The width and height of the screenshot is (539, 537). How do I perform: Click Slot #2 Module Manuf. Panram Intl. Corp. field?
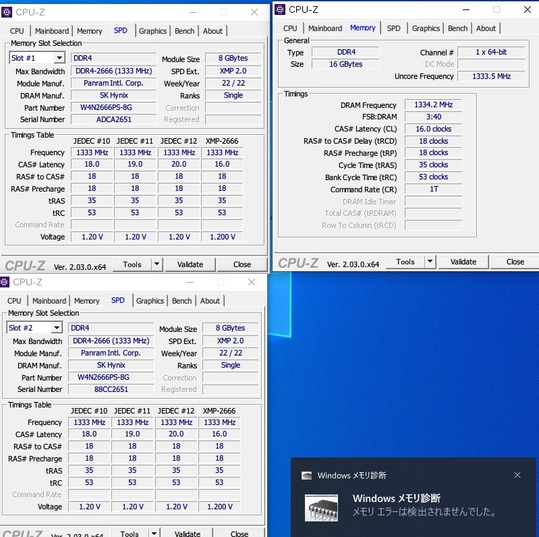111,353
